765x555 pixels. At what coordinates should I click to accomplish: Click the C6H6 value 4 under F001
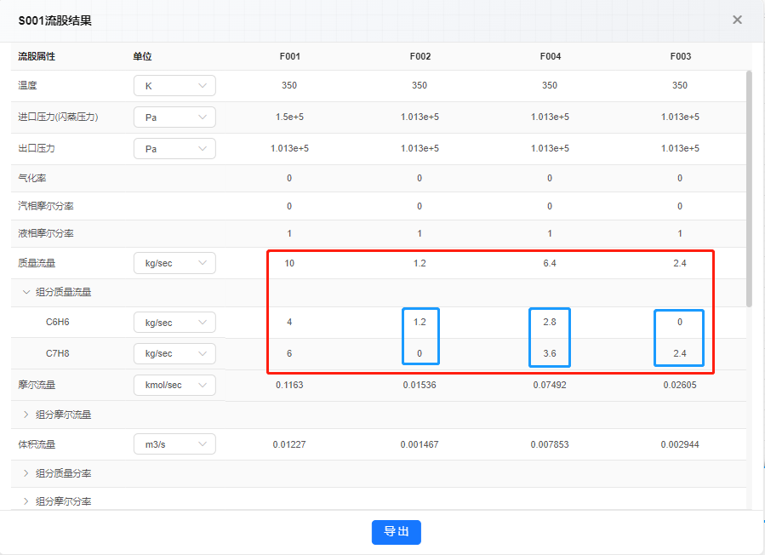pyautogui.click(x=289, y=322)
